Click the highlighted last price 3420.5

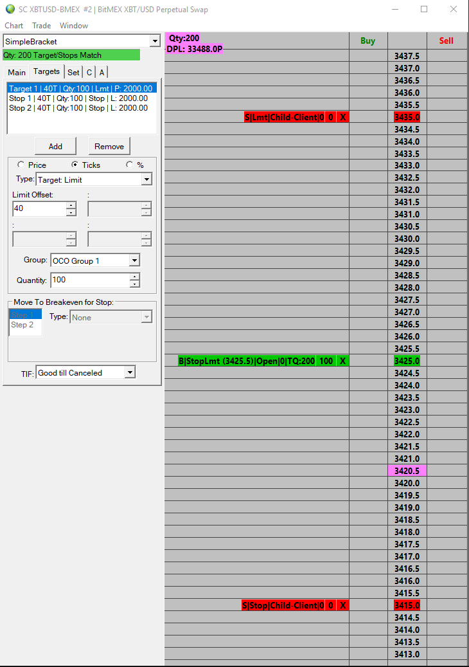[x=407, y=471]
